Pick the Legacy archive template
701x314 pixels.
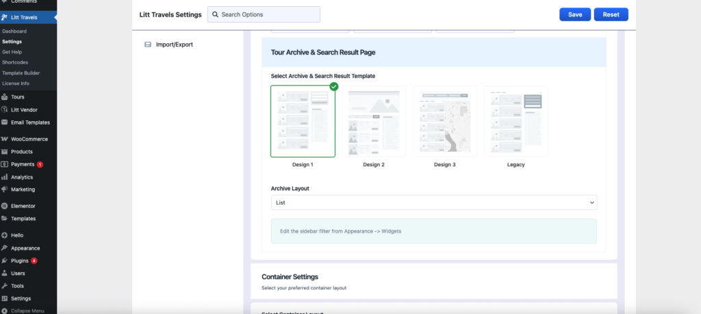tap(516, 121)
